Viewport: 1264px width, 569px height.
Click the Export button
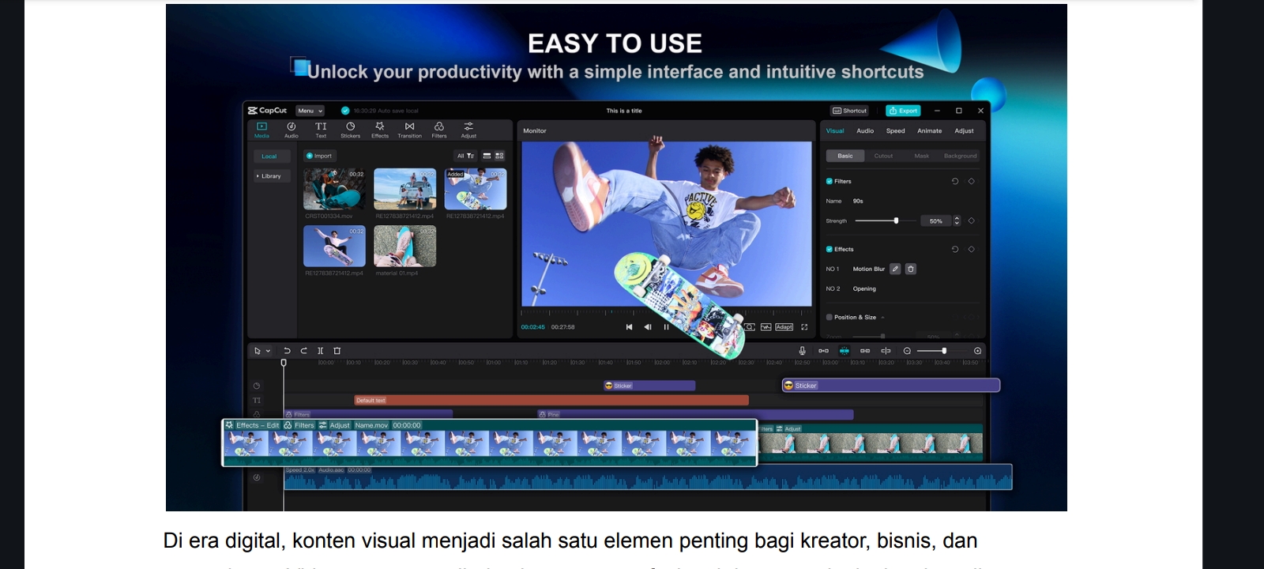[903, 111]
